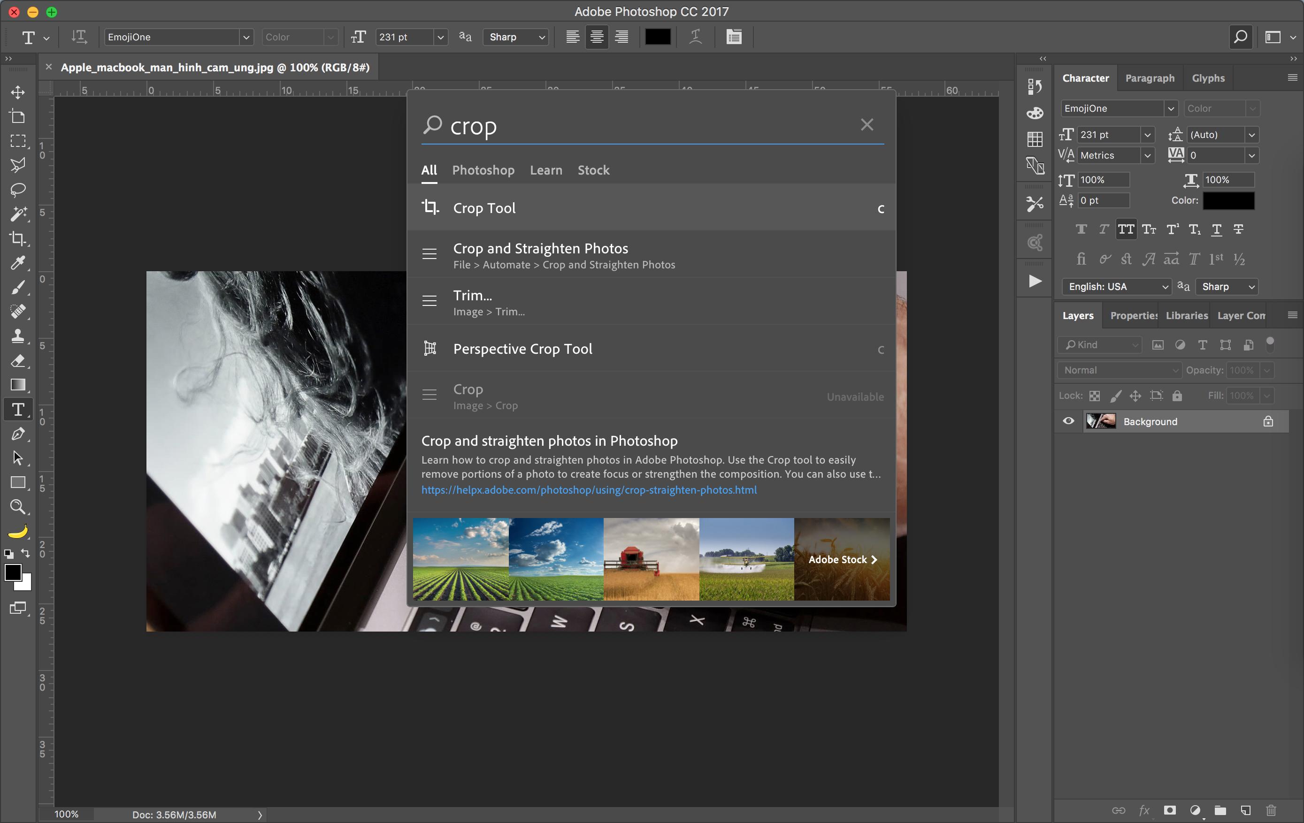Select the Lasso tool
The width and height of the screenshot is (1304, 823).
click(x=18, y=190)
